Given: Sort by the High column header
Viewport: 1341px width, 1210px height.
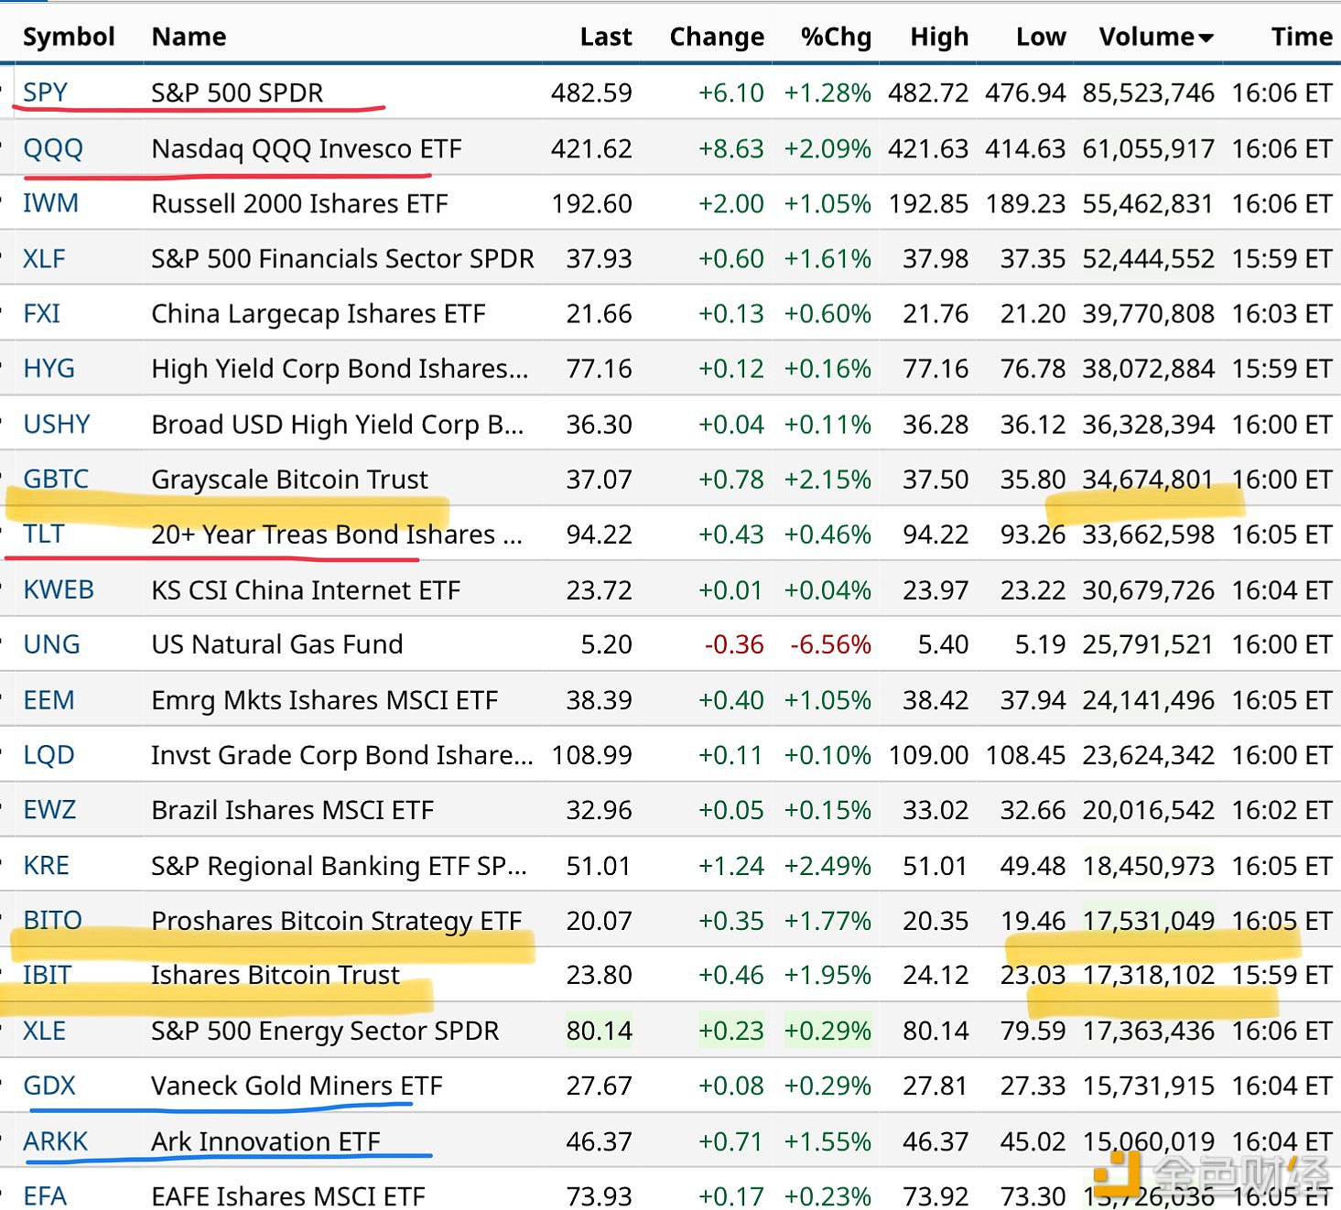Looking at the screenshot, I should [939, 37].
